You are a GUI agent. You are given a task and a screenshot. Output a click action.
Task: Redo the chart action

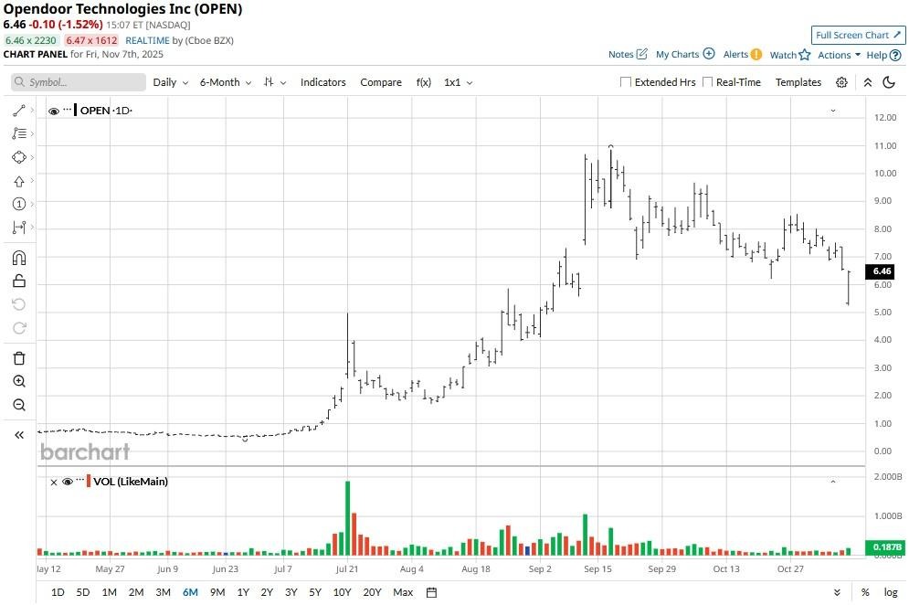tap(18, 328)
